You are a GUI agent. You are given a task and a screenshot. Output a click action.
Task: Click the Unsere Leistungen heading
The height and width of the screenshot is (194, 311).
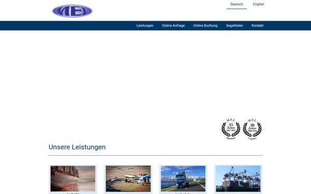coord(77,147)
